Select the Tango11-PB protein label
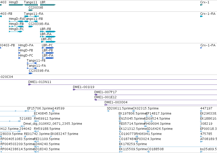Screen dimensions: 217x153 point(36,61)
